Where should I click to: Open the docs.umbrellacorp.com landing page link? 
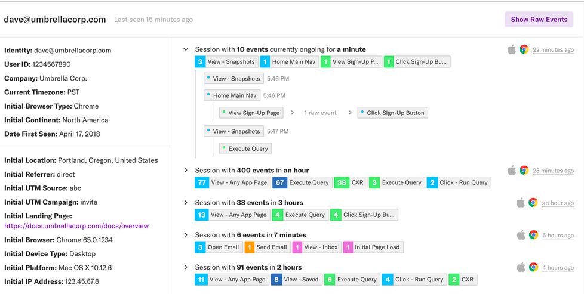(x=76, y=226)
